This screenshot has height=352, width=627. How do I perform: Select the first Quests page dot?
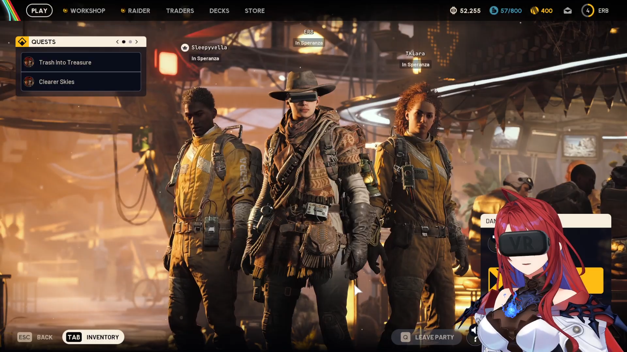click(x=124, y=42)
